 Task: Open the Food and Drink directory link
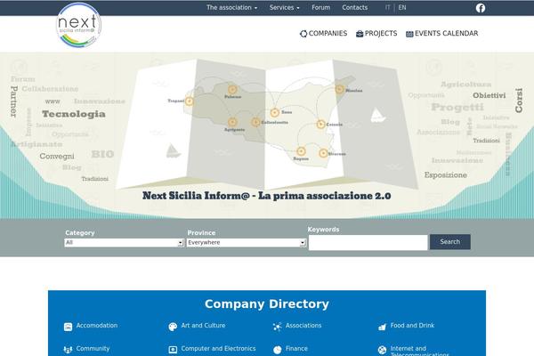coord(412,326)
